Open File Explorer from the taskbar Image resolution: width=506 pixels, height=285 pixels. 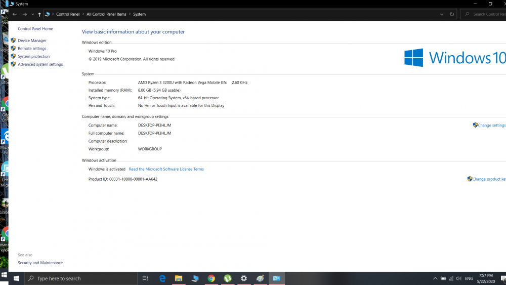(179, 278)
